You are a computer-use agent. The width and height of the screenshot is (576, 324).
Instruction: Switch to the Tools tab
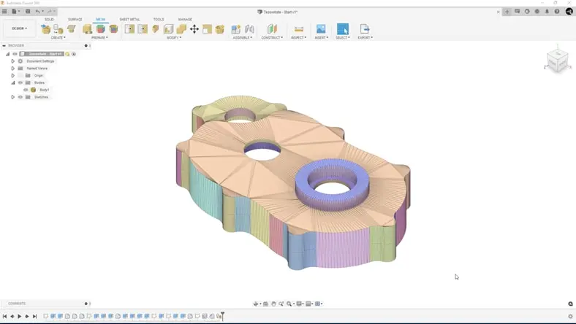click(x=159, y=20)
